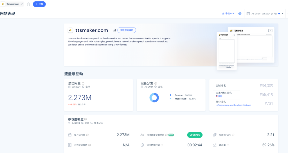This screenshot has height=153, width=288.
Task: Select the ttsmaker.com tab chip at top
Action: (12, 4)
